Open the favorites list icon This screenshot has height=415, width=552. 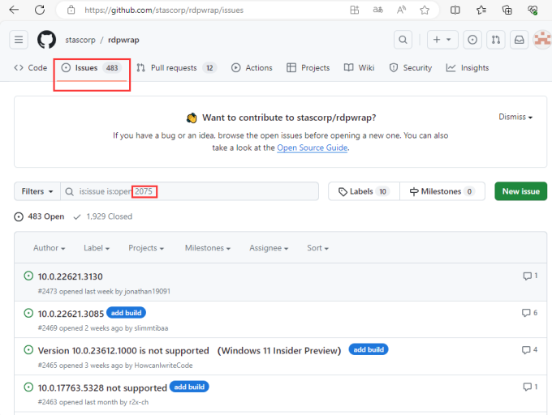(x=481, y=10)
